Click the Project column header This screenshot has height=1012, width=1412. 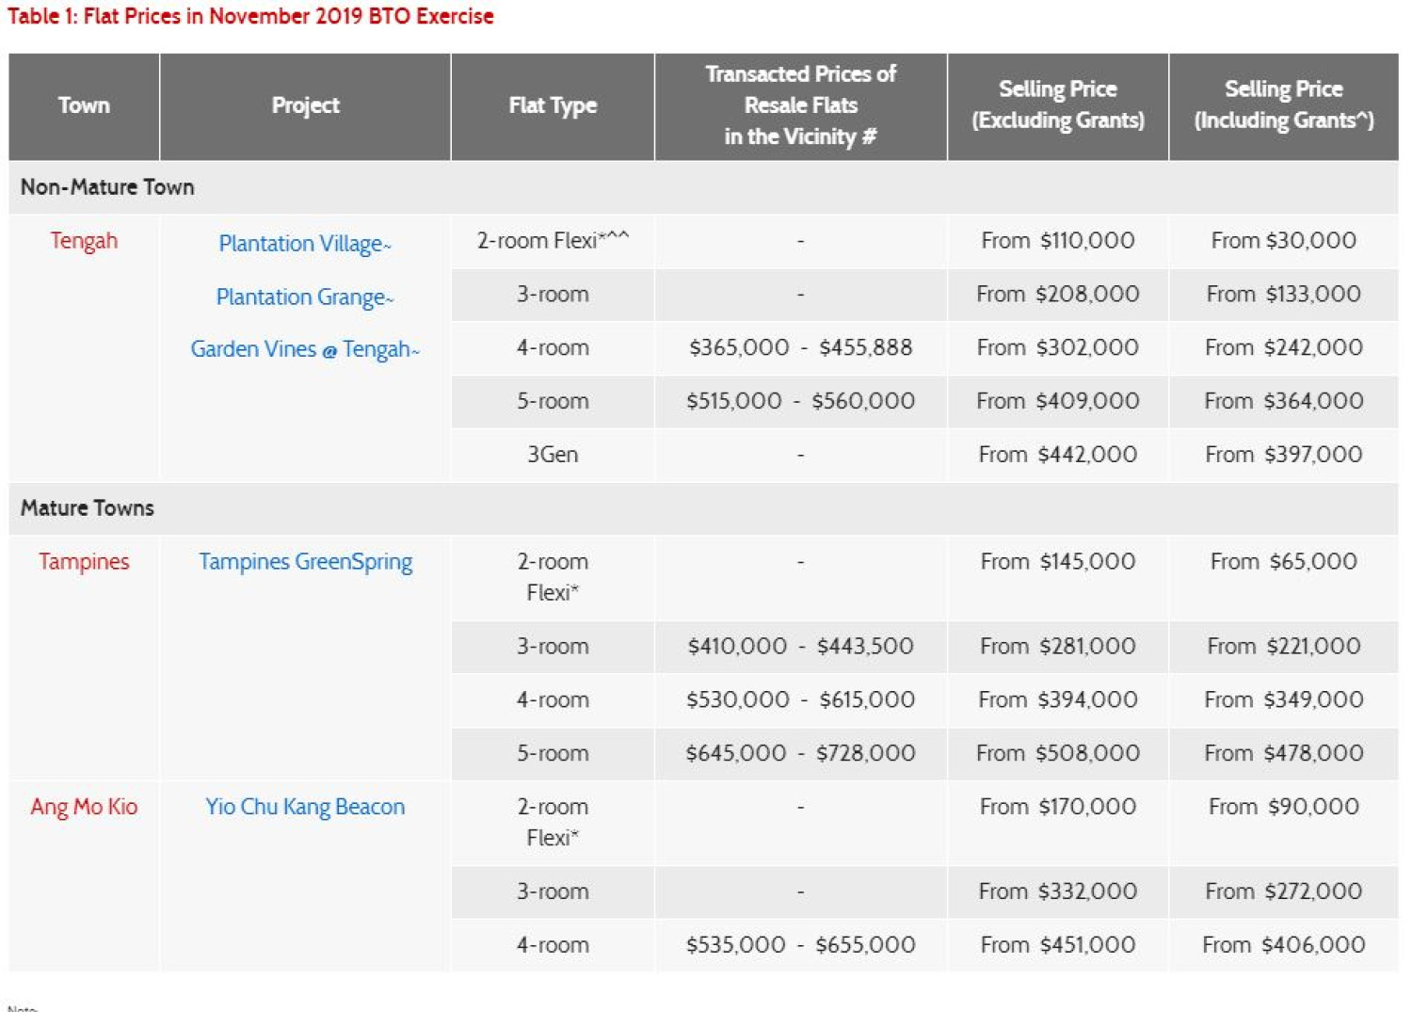[x=303, y=105]
